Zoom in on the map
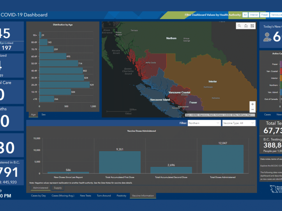 pyautogui.click(x=252, y=104)
